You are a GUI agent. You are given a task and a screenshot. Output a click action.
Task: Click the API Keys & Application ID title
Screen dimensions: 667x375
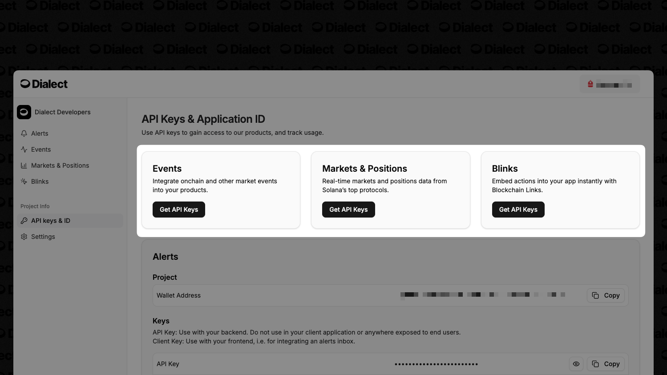[203, 119]
